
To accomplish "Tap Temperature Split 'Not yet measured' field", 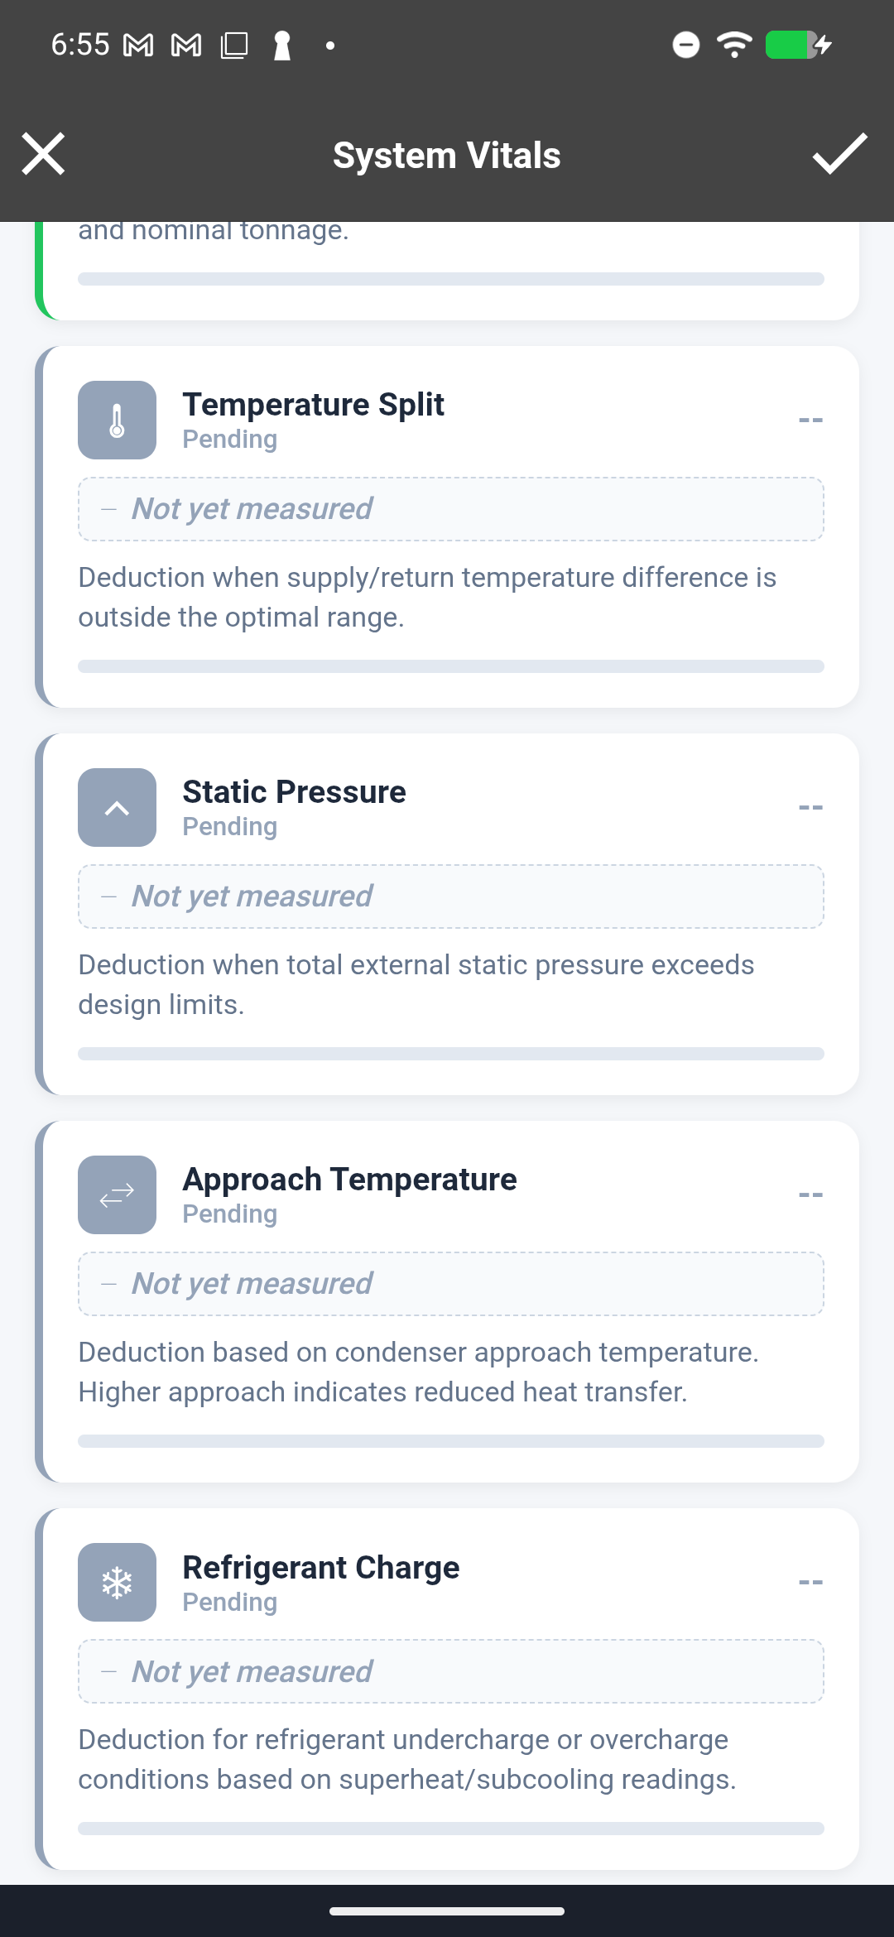I will coord(450,509).
